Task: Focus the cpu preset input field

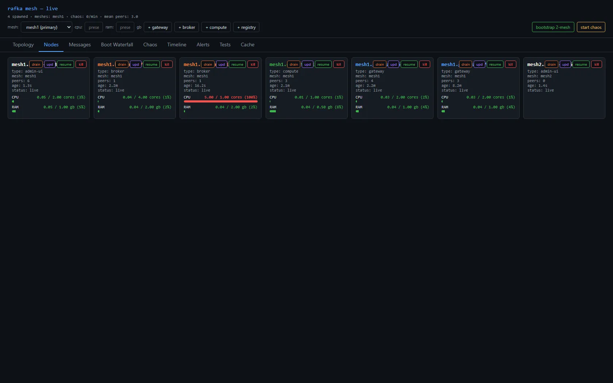Action: click(x=94, y=27)
